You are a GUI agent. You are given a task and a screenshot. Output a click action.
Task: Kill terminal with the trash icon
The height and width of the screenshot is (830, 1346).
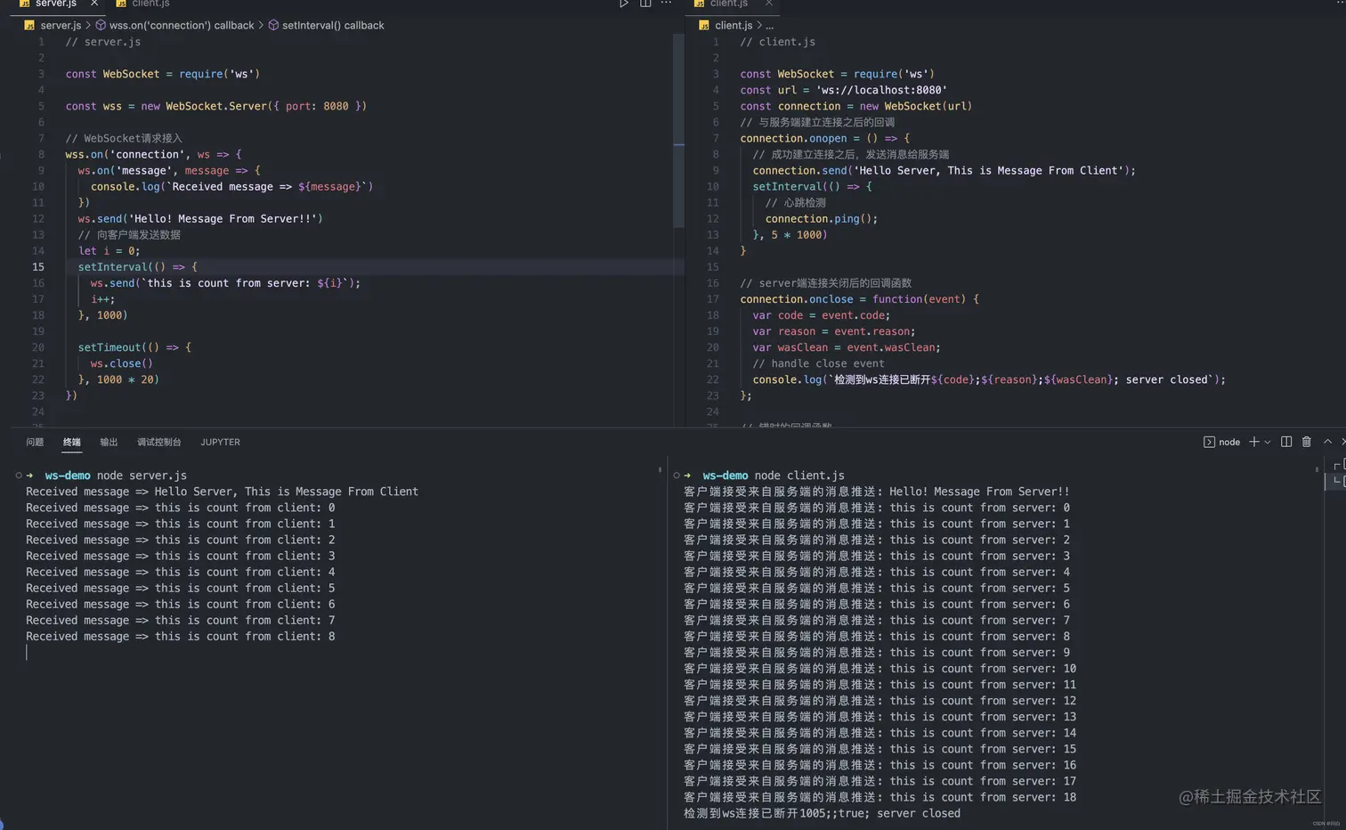pyautogui.click(x=1307, y=442)
